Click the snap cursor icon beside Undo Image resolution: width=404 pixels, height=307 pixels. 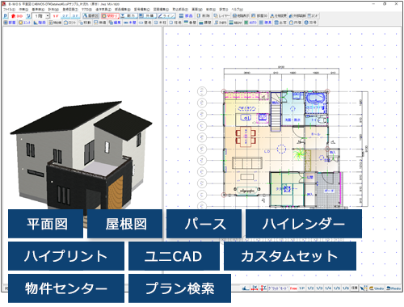point(364,288)
